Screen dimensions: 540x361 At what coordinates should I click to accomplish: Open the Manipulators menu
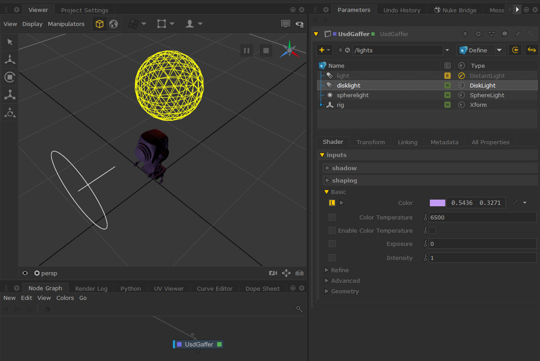click(66, 24)
